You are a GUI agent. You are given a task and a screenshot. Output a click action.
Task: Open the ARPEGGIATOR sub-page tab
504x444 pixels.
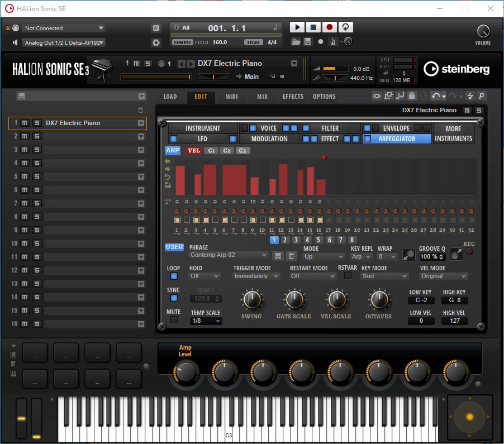coord(397,139)
